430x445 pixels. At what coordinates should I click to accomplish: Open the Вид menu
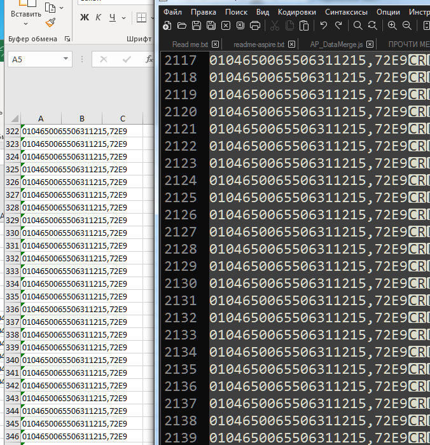263,12
